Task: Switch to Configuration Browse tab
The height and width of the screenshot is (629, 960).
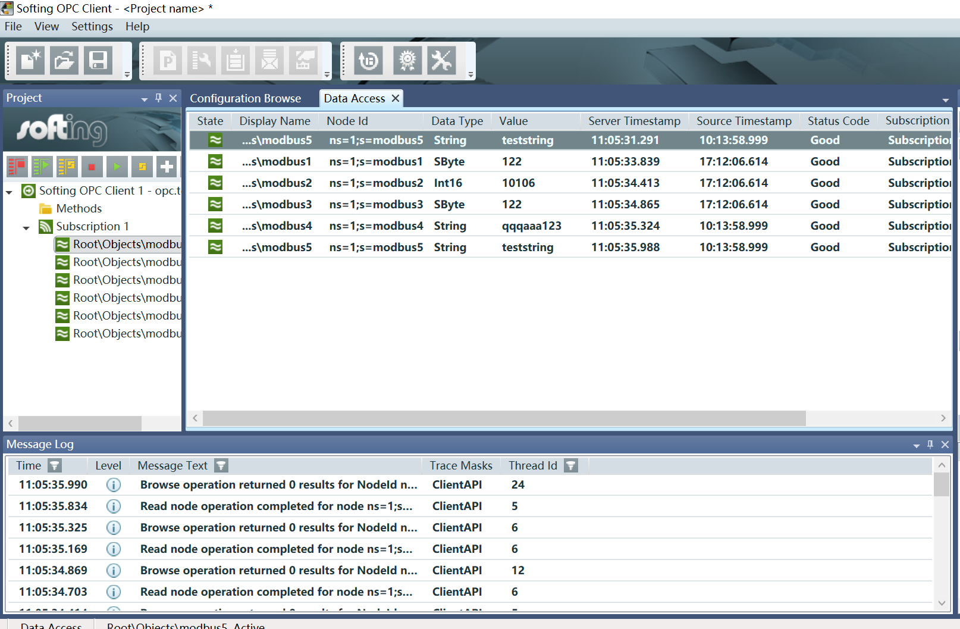Action: click(x=246, y=98)
